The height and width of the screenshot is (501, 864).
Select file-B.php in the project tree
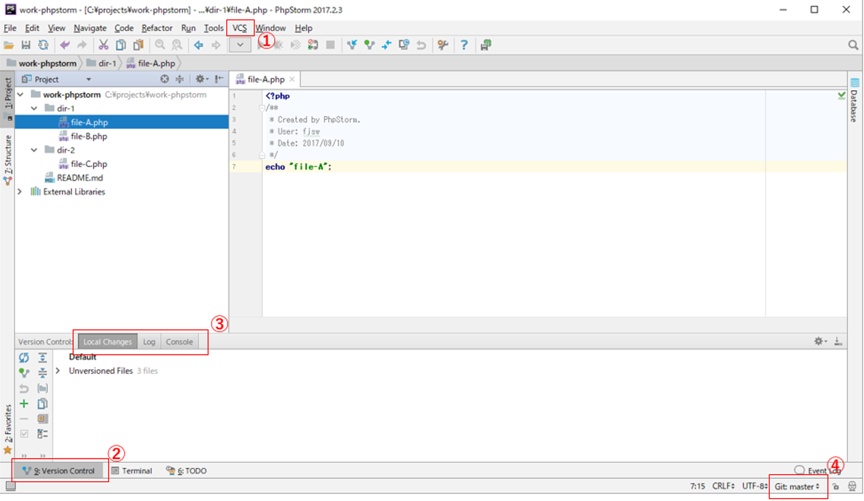tap(89, 136)
